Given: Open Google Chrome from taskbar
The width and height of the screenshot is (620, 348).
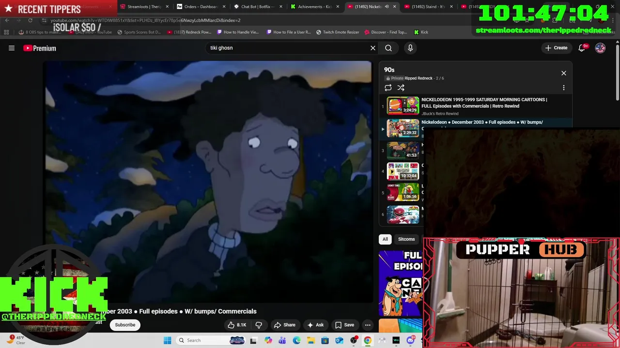Looking at the screenshot, I should tap(368, 340).
